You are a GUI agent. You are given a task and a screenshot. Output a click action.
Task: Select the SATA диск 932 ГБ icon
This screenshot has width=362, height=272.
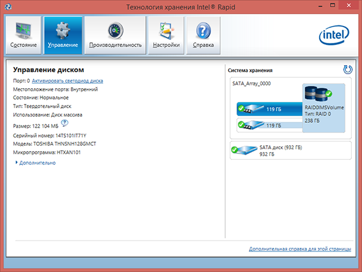pos(244,150)
